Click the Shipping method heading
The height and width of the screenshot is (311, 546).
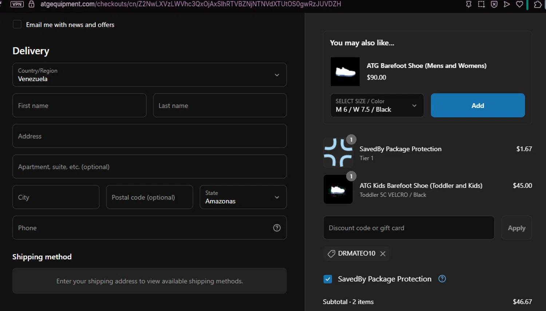[x=42, y=257]
